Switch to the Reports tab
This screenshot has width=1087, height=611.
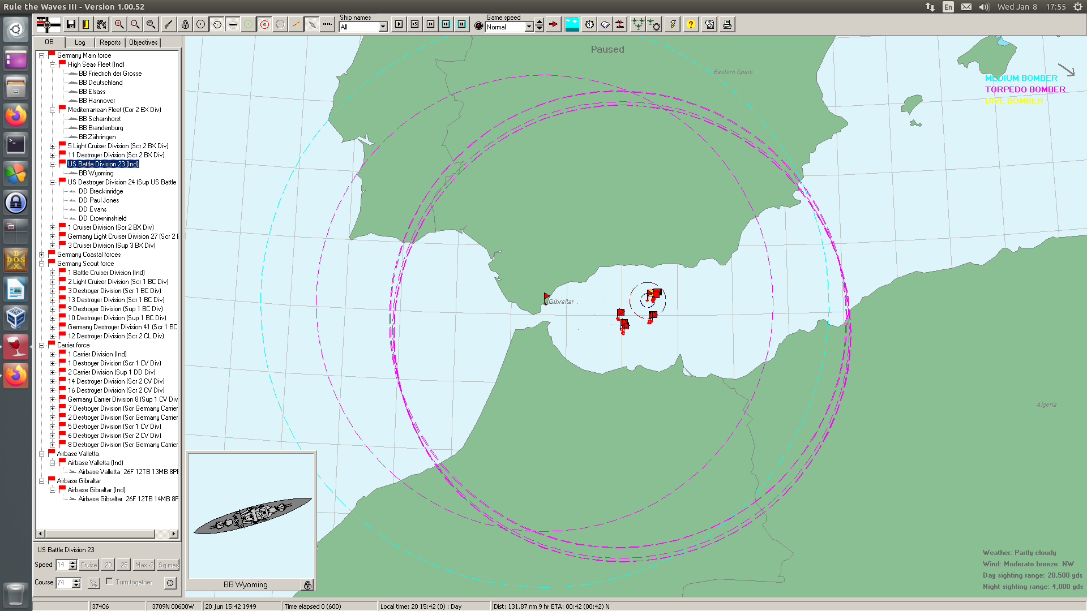point(110,42)
